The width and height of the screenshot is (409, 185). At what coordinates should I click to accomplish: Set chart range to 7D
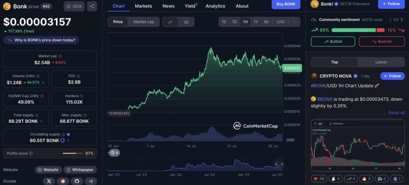[234, 22]
